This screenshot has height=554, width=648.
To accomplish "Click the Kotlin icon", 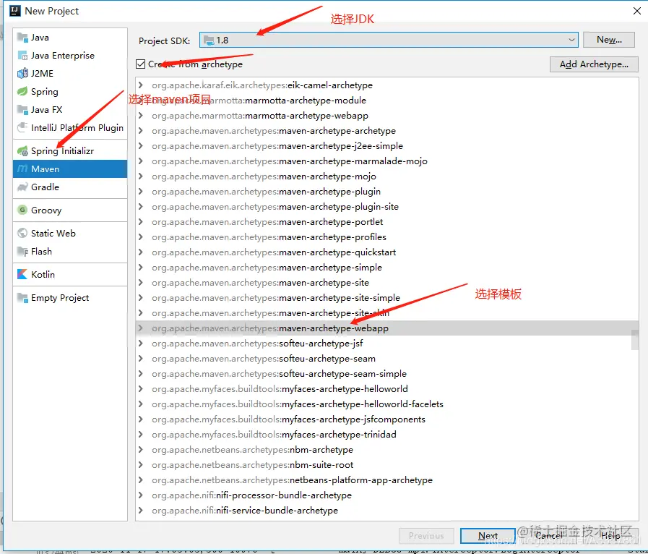I will coord(22,274).
